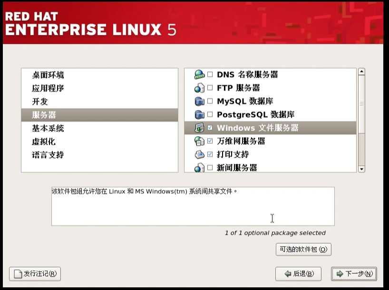
Task: Select the 应用程序 category
Action: (100, 88)
